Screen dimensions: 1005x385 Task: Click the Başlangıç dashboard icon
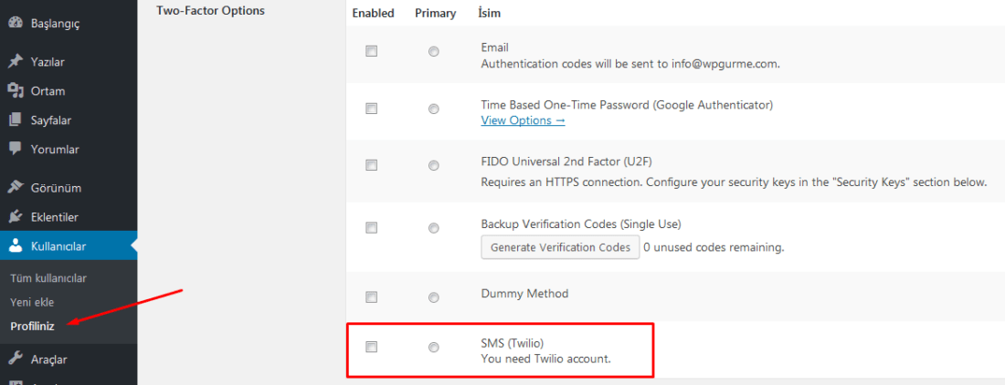pos(16,23)
